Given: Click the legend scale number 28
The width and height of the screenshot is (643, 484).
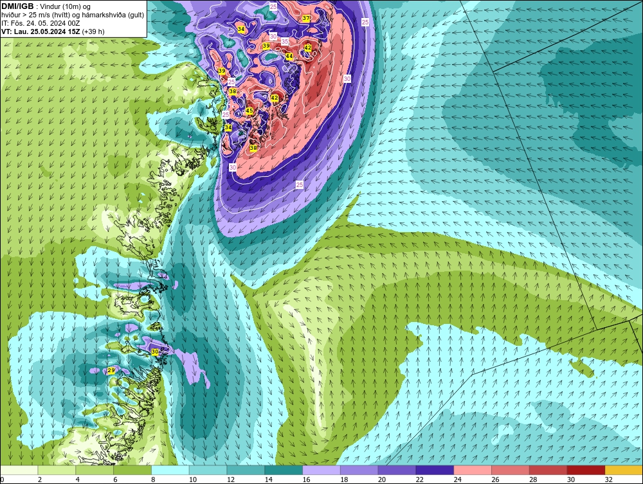Looking at the screenshot, I should click(532, 480).
